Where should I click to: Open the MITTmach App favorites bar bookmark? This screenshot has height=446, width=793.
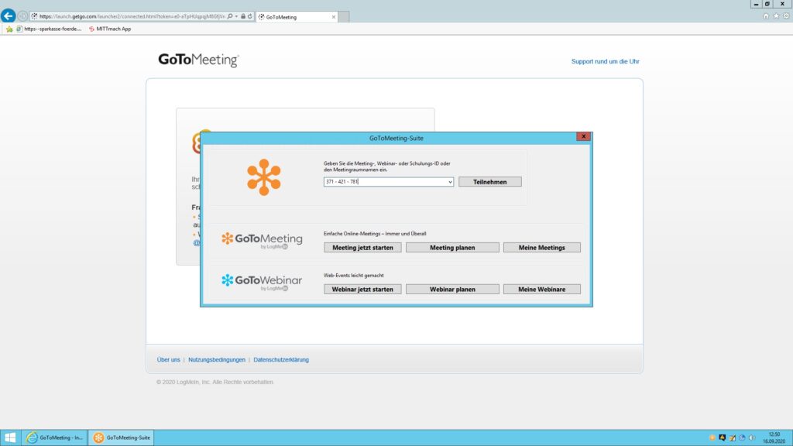(x=110, y=29)
